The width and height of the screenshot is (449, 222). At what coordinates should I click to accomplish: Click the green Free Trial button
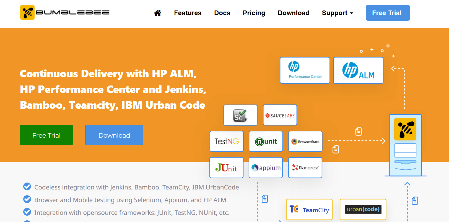pyautogui.click(x=46, y=135)
